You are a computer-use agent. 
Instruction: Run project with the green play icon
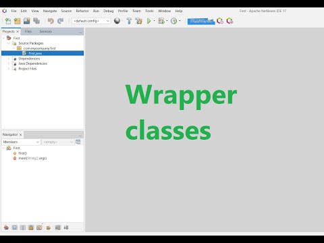148,21
